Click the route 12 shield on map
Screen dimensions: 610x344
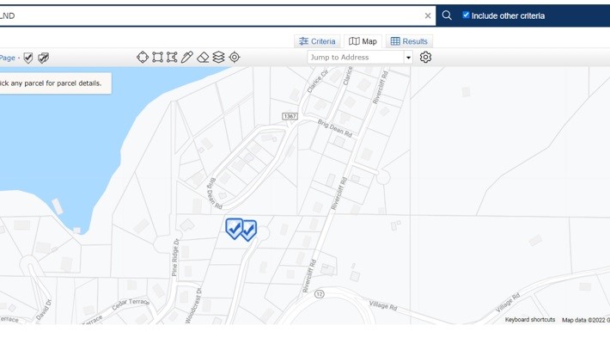pos(320,294)
